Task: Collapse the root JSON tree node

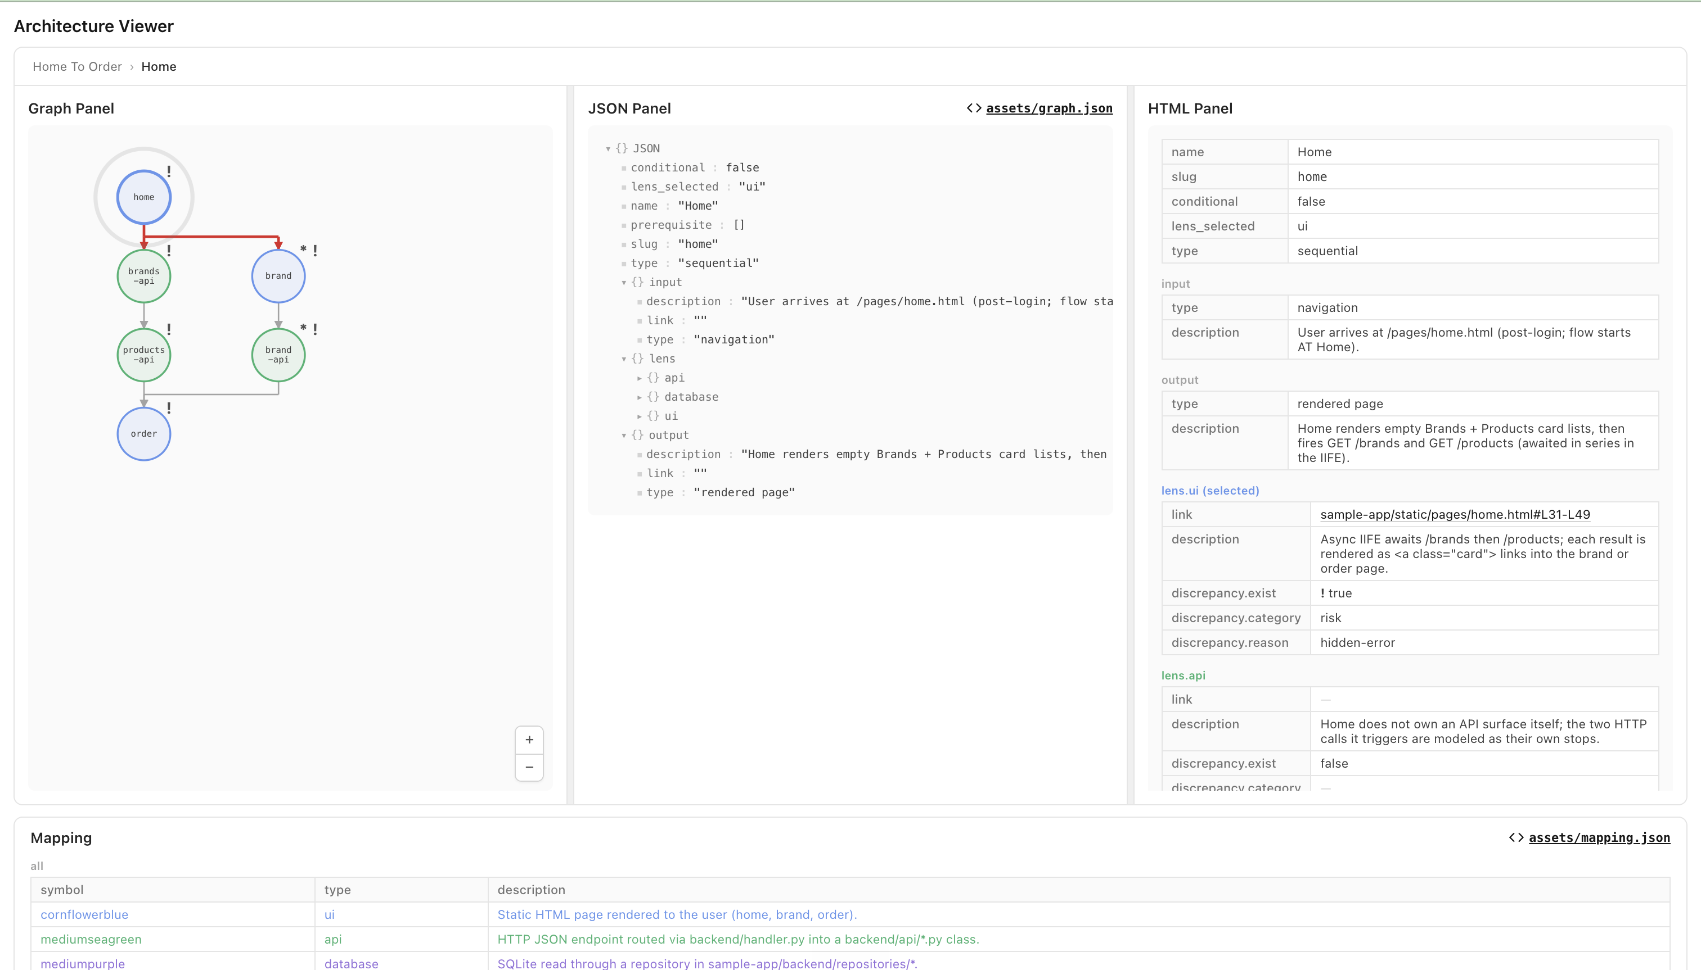Action: point(608,148)
